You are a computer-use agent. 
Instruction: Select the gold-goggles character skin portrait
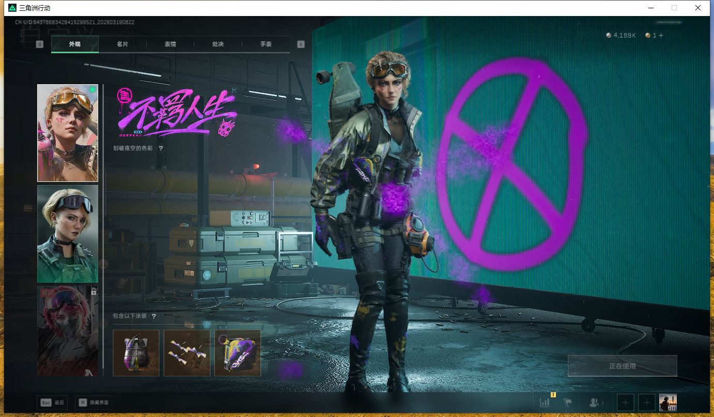pos(68,133)
